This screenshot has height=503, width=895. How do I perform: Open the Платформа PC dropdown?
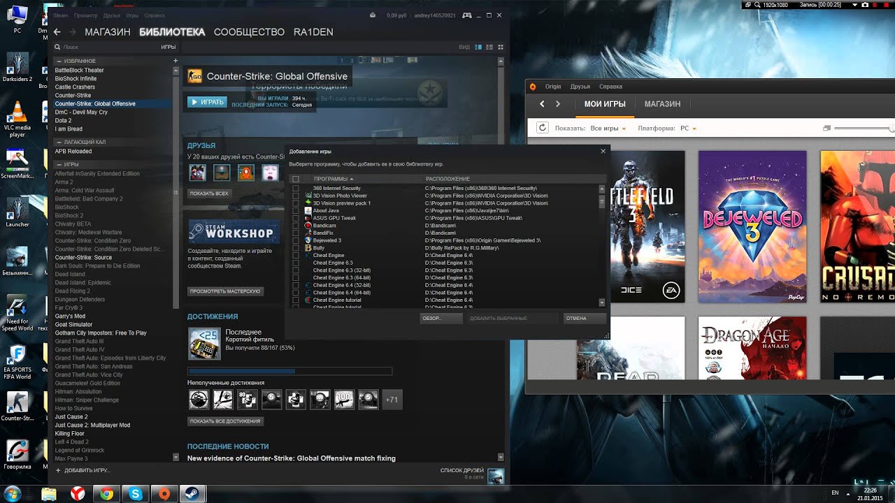(x=688, y=129)
